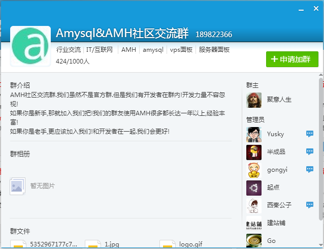Click the 建站铺 admin avatar

254,223
